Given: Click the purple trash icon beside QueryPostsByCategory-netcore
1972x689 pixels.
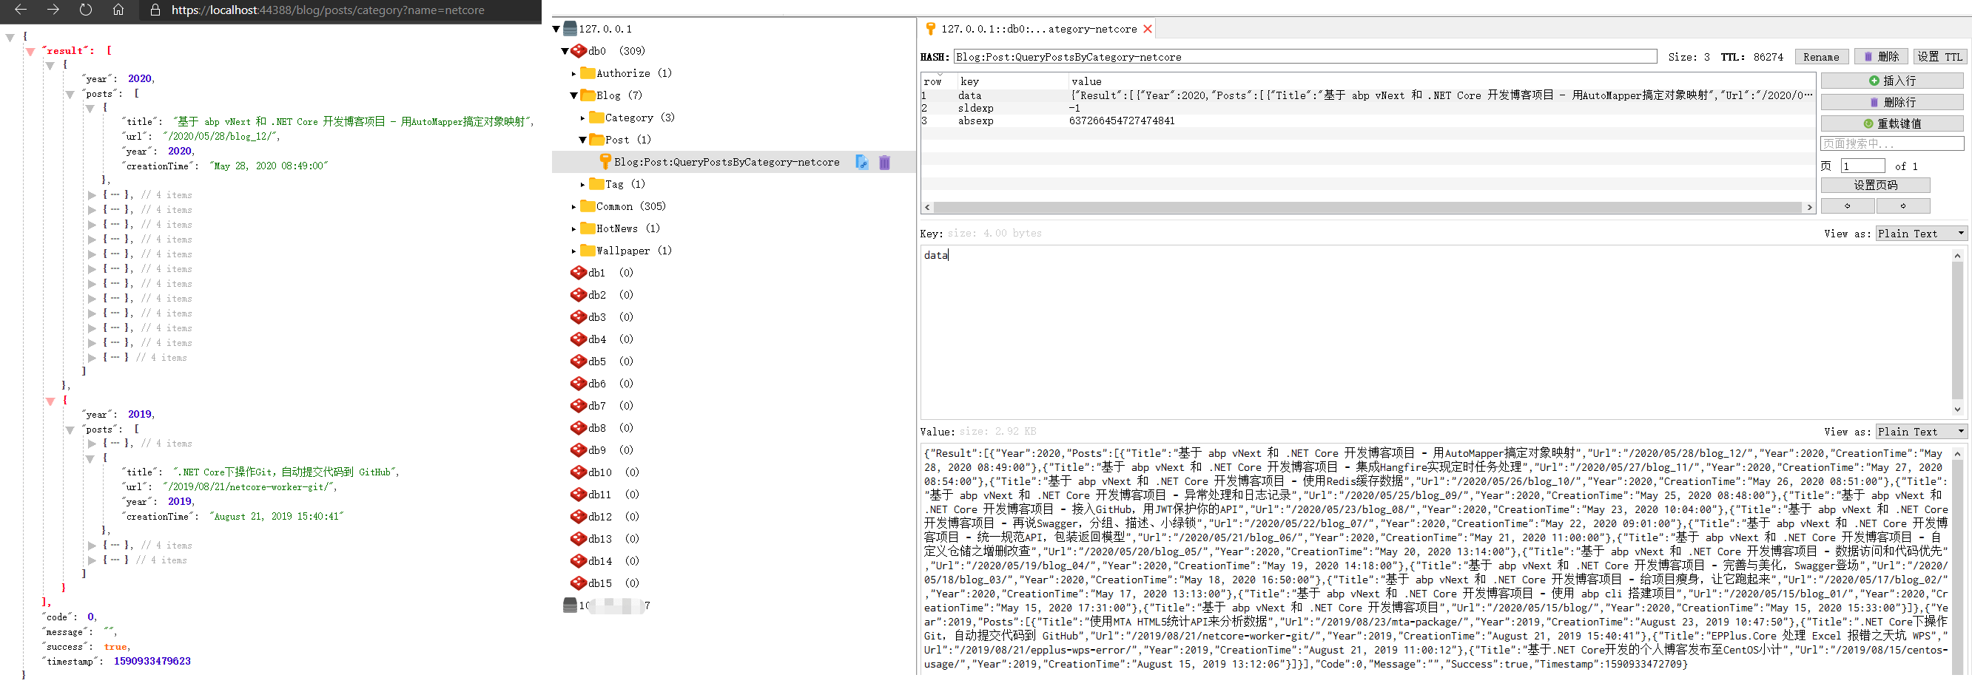Looking at the screenshot, I should click(884, 162).
